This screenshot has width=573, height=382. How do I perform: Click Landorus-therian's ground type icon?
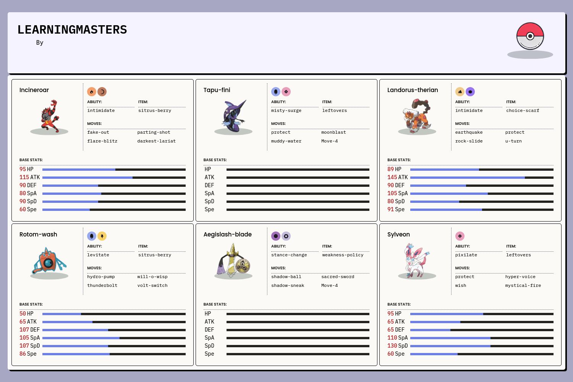click(x=460, y=92)
